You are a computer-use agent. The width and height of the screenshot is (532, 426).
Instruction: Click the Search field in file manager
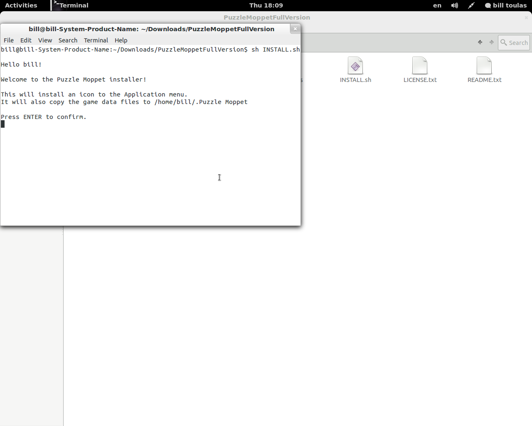514,42
